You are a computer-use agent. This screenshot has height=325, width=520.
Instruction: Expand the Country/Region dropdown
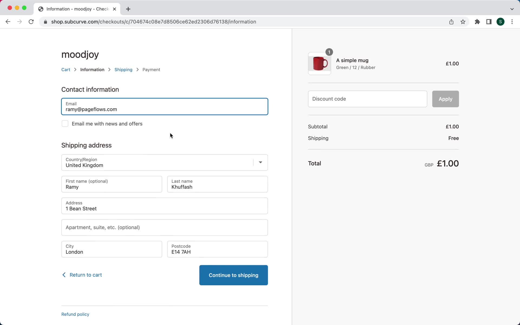click(x=261, y=162)
